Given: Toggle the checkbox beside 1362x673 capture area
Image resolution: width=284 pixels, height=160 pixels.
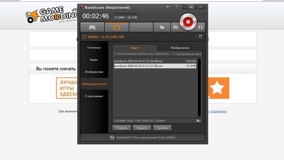Looking at the screenshot, I should [84, 36].
